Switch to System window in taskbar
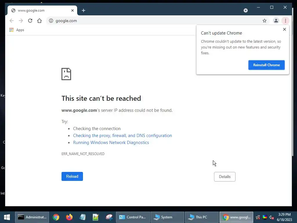Image resolution: width=297 pixels, height=223 pixels. tap(167, 217)
